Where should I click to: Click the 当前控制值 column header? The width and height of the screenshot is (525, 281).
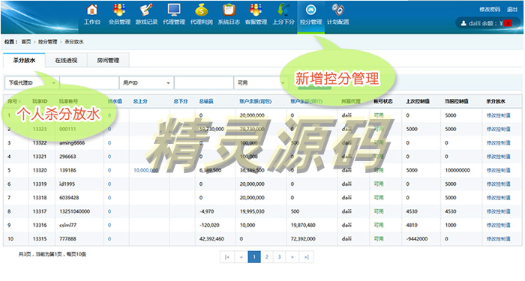pyautogui.click(x=456, y=101)
